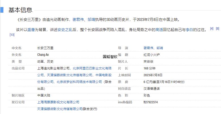This screenshot has height=114, width=221.
Task: Click citation reference [8]
Action: pos(218,28)
